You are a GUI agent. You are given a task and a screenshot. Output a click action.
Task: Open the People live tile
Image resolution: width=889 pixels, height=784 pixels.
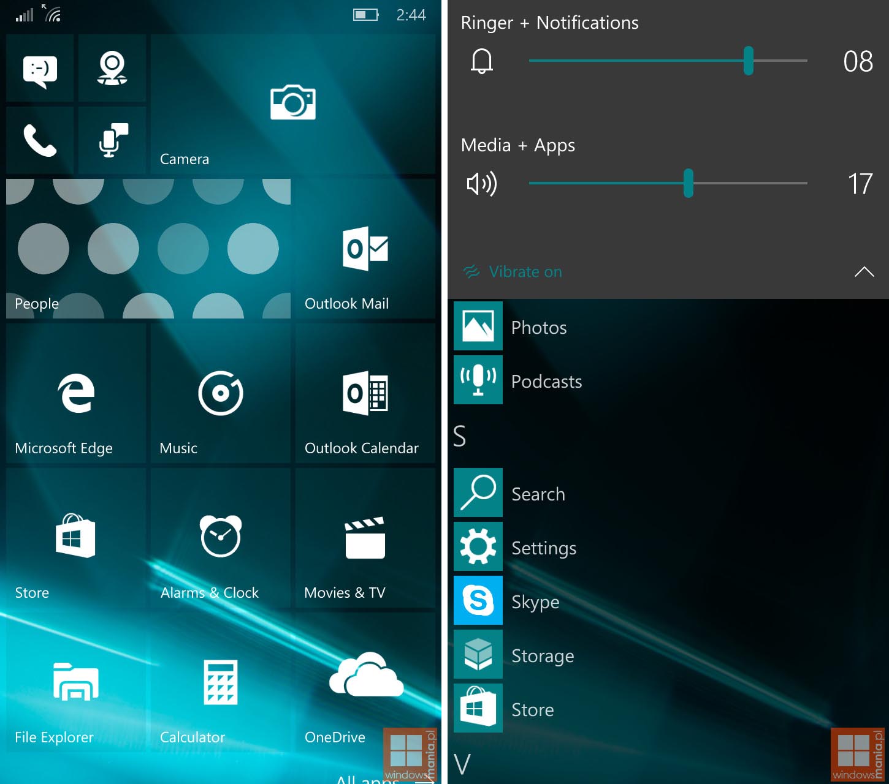pyautogui.click(x=148, y=249)
